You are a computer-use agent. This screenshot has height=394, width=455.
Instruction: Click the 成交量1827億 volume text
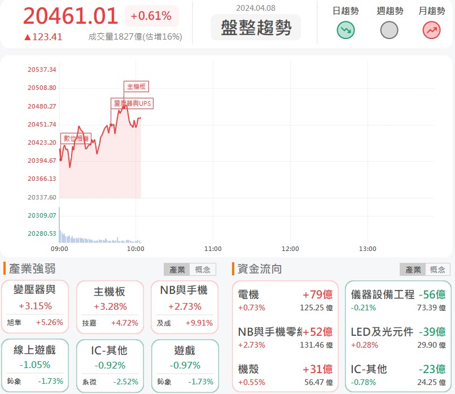(135, 37)
